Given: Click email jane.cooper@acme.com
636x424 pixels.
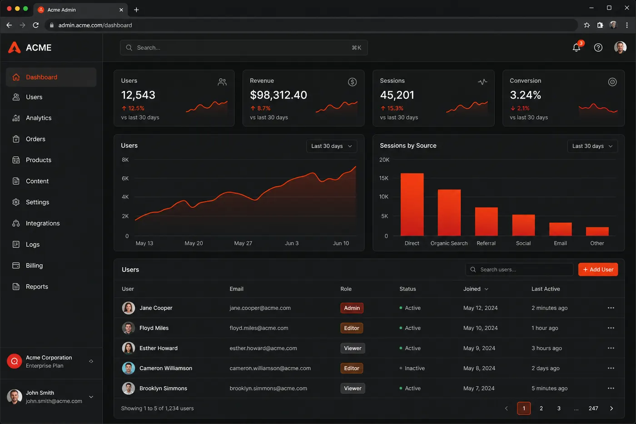Looking at the screenshot, I should [260, 308].
